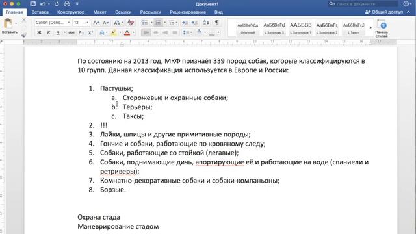Image resolution: width=416 pixels, height=234 pixels.
Task: Open the Ссылки tab
Action: [123, 12]
